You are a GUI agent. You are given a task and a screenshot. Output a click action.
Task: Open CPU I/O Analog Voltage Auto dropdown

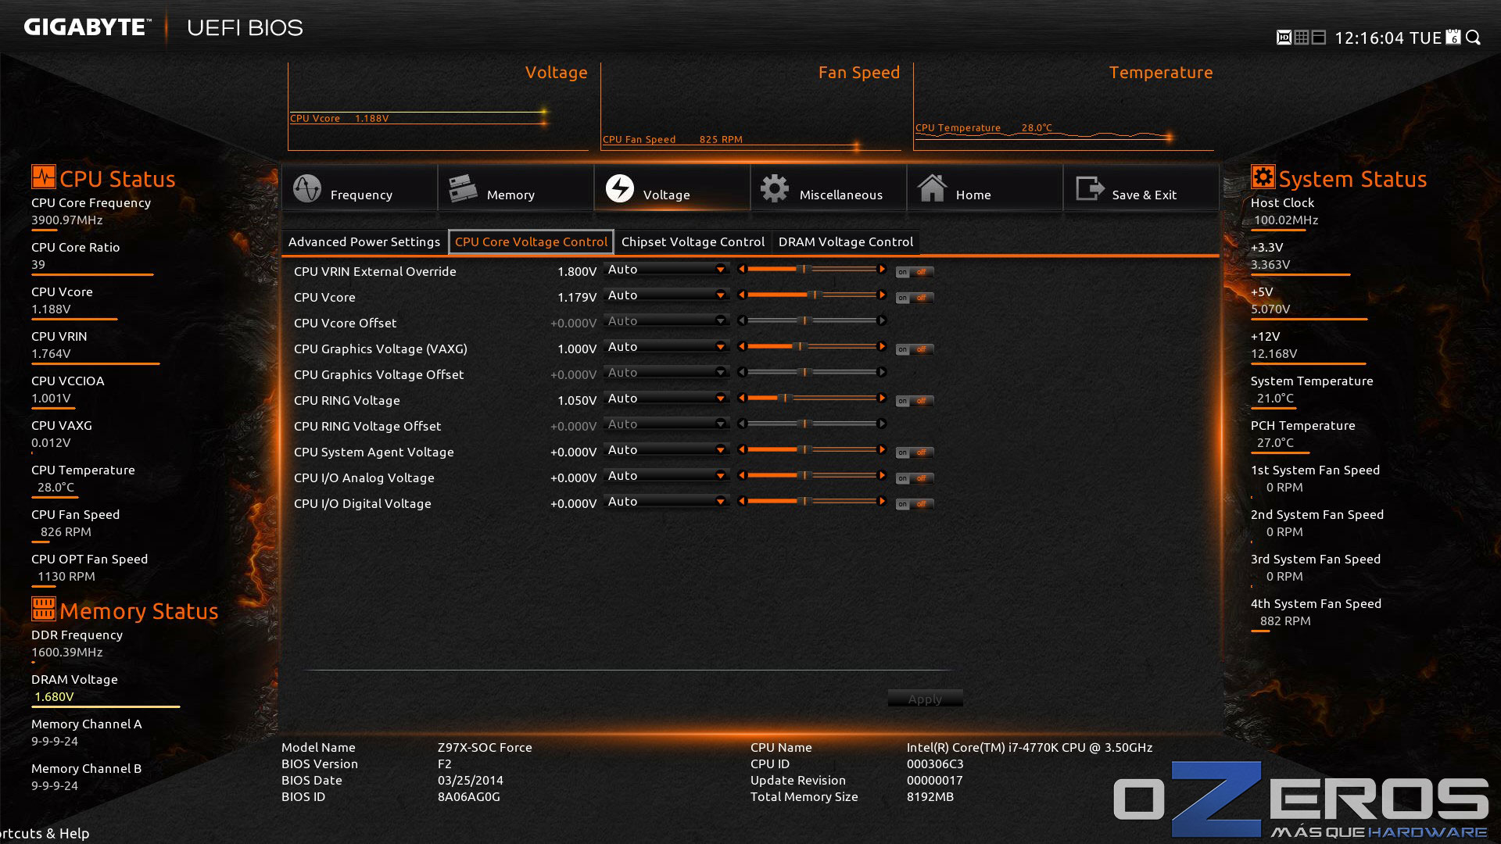point(666,476)
